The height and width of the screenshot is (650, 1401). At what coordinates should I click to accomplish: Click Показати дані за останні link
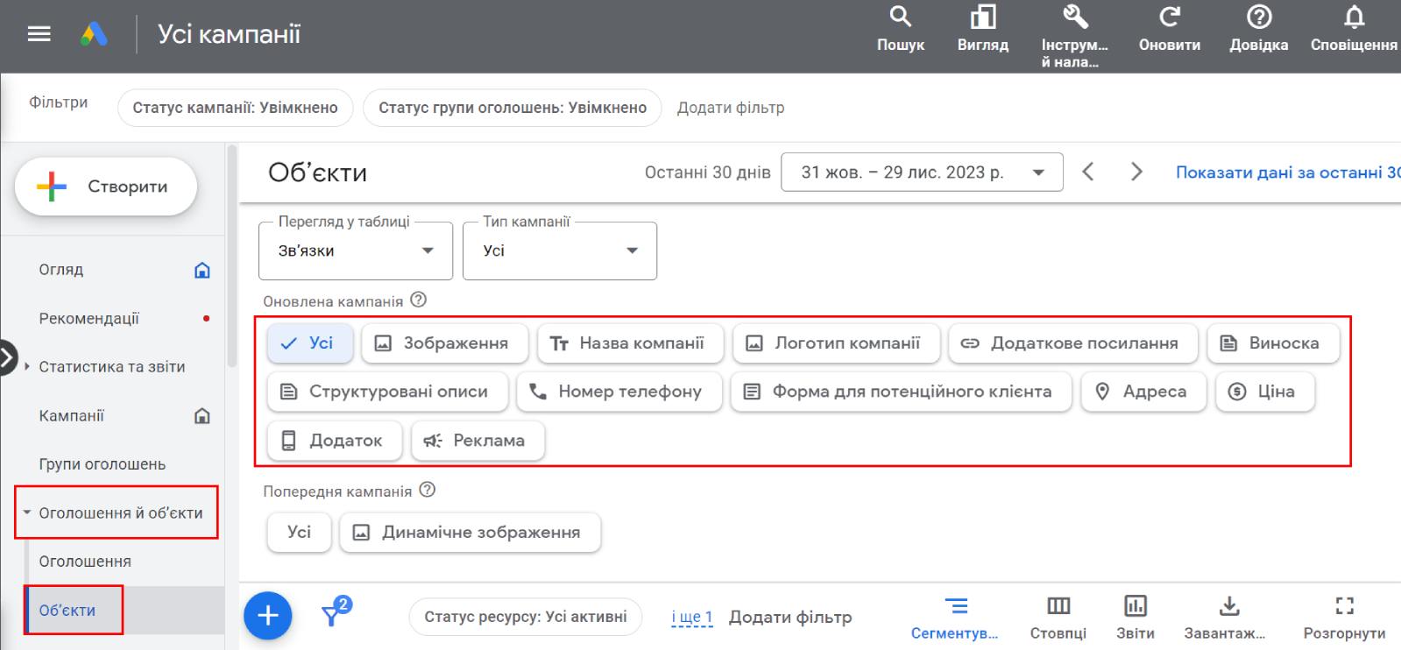[x=1287, y=173]
